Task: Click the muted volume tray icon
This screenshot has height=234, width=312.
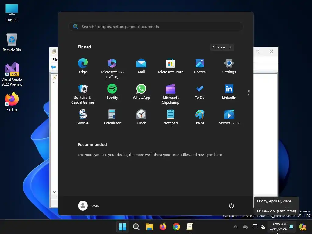Action: coord(263,227)
